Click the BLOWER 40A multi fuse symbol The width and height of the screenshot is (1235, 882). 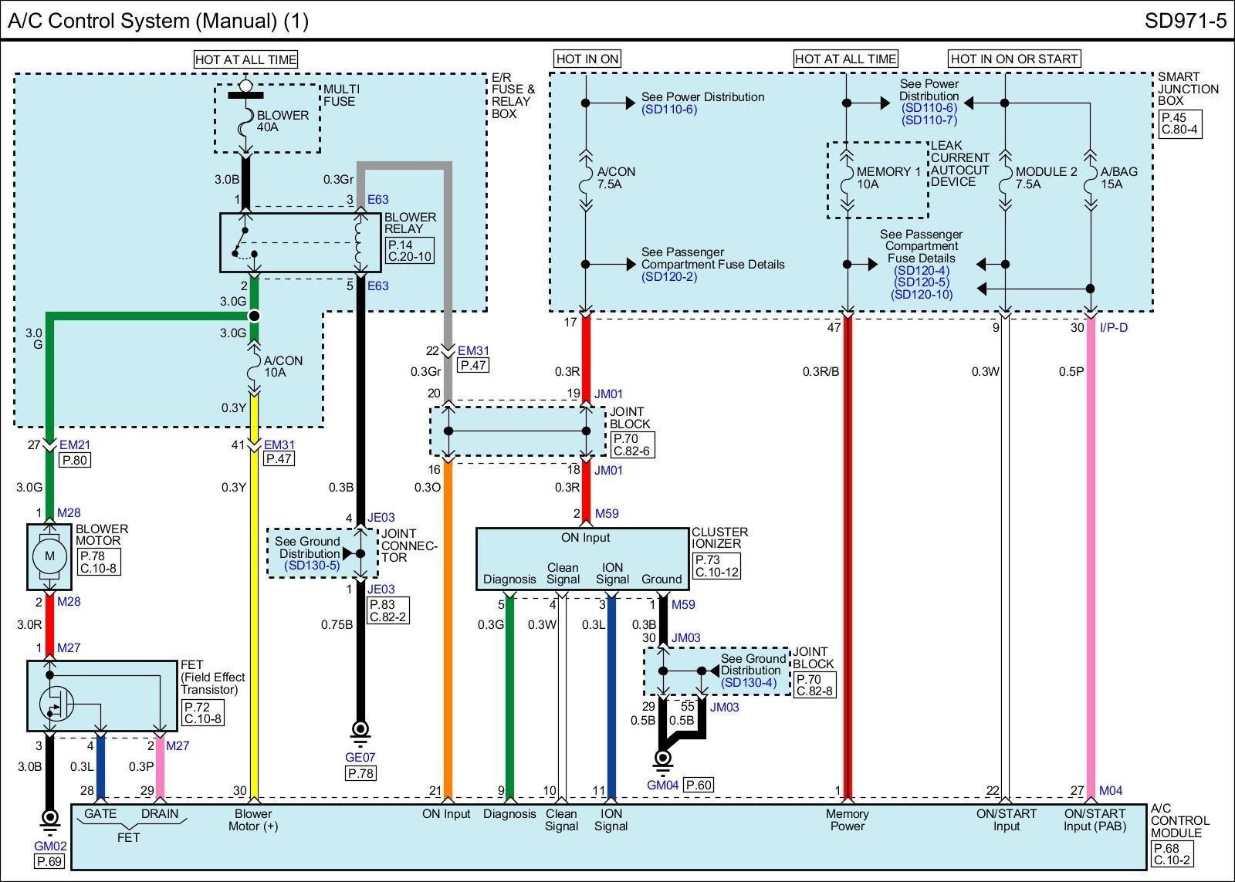(x=245, y=120)
